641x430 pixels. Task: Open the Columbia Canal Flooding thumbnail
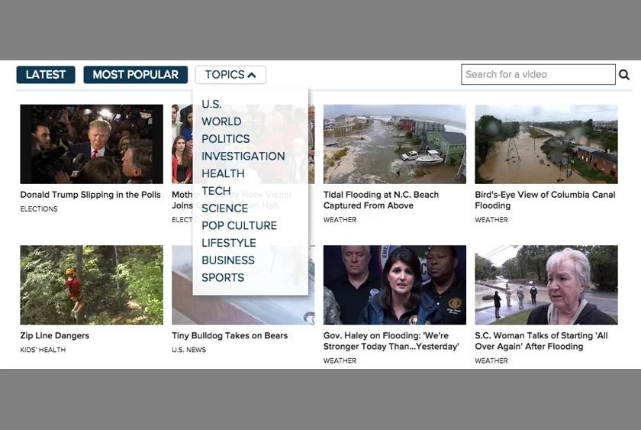coord(546,144)
